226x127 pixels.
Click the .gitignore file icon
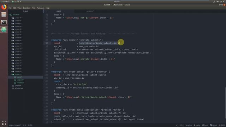pyautogui.click(x=13, y=86)
